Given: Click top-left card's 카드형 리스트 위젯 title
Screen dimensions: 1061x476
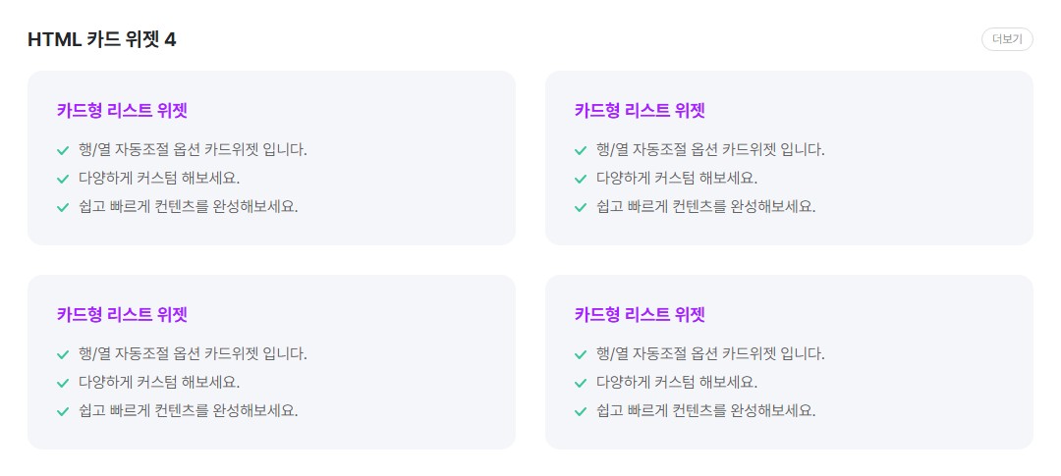Looking at the screenshot, I should 122,110.
